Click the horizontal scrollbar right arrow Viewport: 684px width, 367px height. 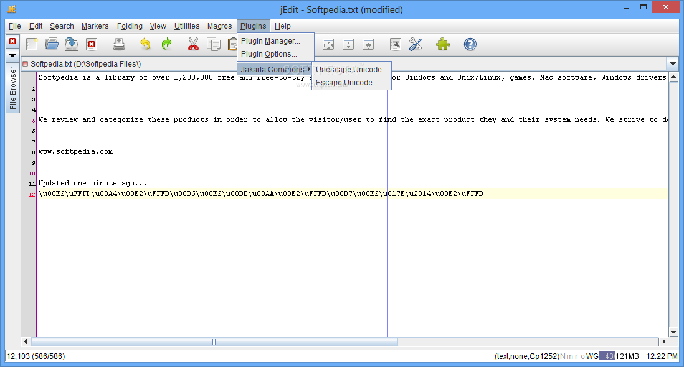tap(664, 341)
